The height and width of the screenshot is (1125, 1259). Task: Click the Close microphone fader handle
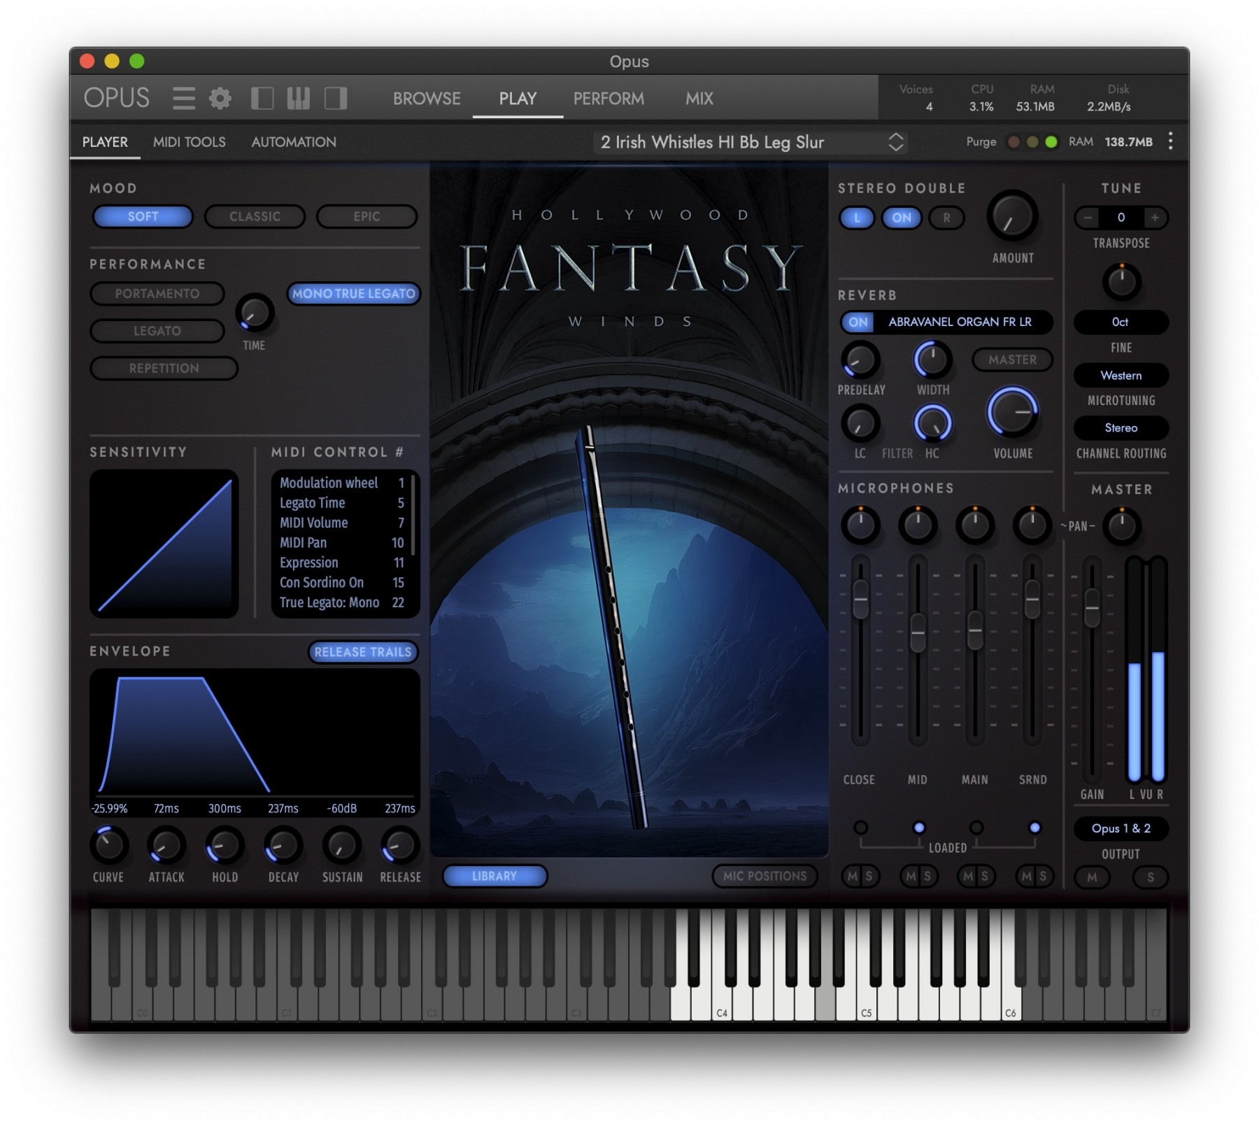[860, 599]
